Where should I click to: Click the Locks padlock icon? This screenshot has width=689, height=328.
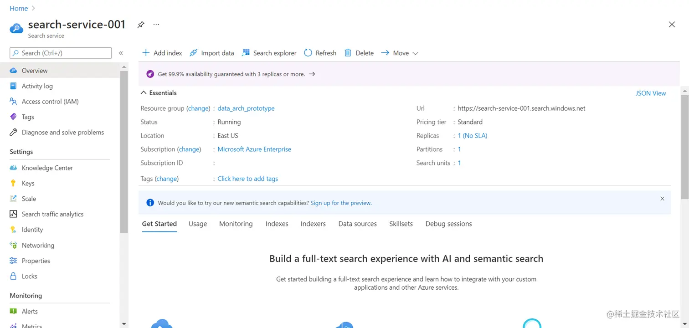click(13, 276)
